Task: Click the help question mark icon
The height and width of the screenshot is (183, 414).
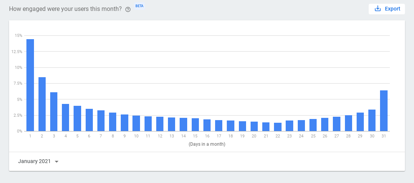Action: (x=128, y=9)
